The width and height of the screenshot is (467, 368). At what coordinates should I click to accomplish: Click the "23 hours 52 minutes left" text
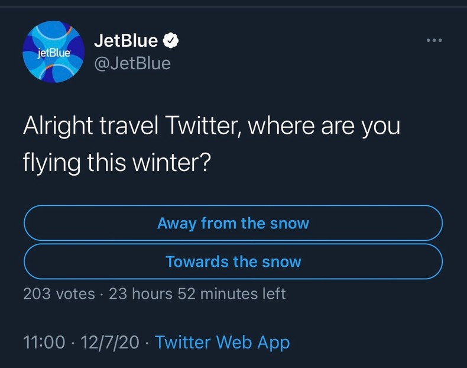[197, 293]
